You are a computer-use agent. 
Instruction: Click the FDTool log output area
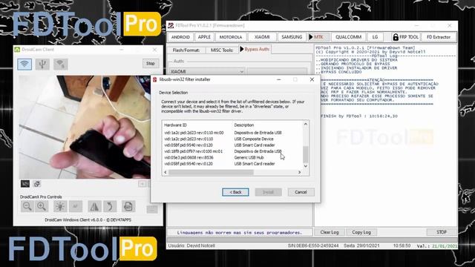pos(386,135)
